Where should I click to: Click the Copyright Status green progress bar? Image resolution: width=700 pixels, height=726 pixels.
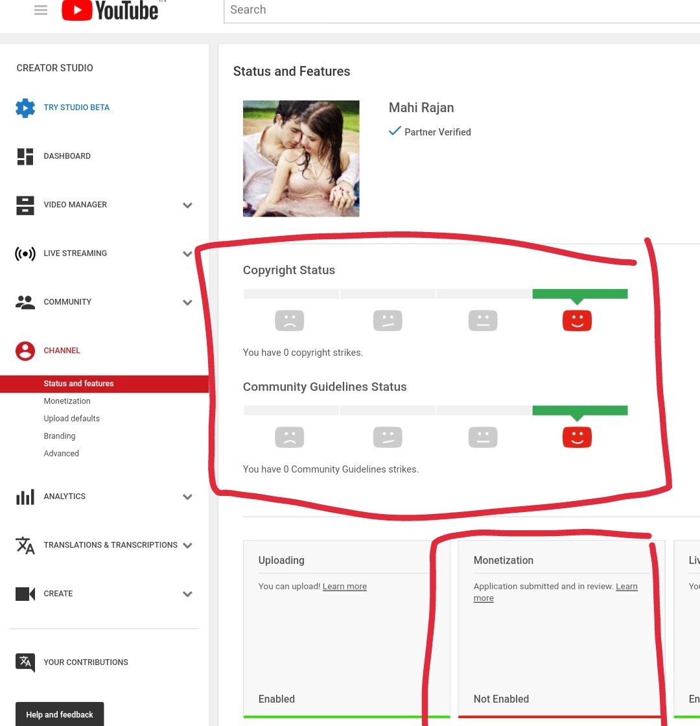coord(580,294)
